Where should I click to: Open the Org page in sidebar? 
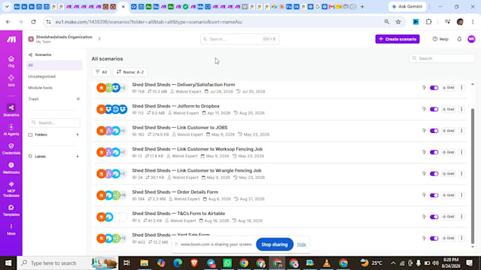coord(11,61)
